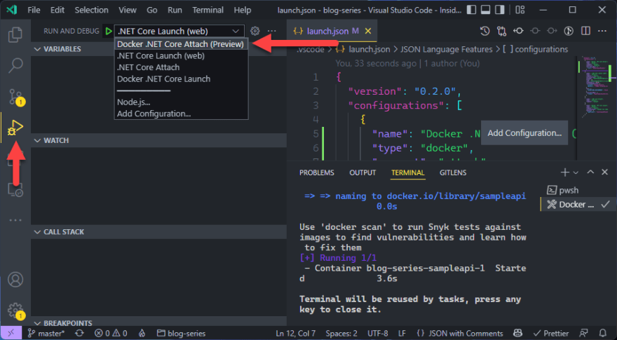This screenshot has height=340, width=617.
Task: Toggle bottom panel visibility in title bar
Action: point(486,10)
